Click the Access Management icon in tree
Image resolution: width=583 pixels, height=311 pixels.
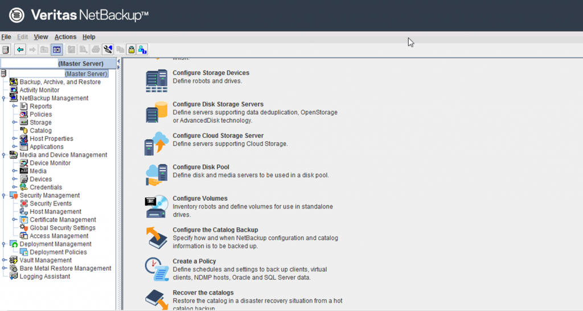(x=23, y=235)
